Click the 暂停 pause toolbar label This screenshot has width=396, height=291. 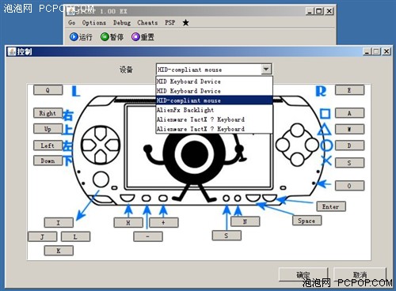pos(116,37)
